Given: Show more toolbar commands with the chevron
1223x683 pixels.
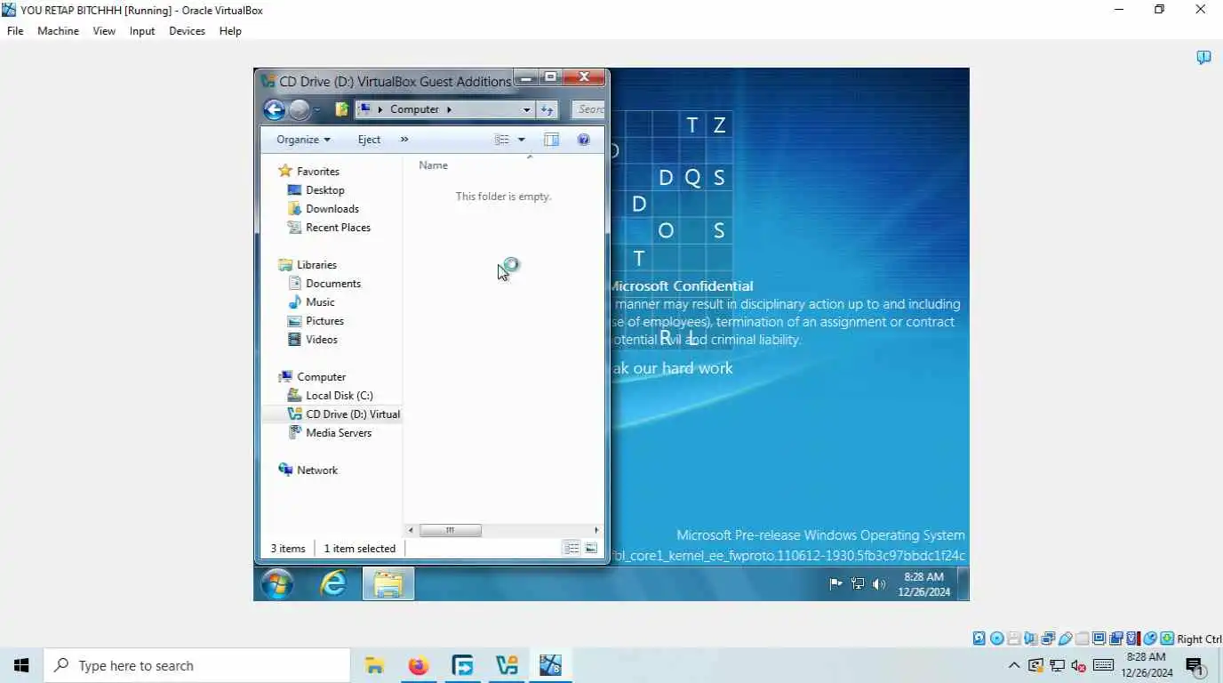Looking at the screenshot, I should point(404,140).
